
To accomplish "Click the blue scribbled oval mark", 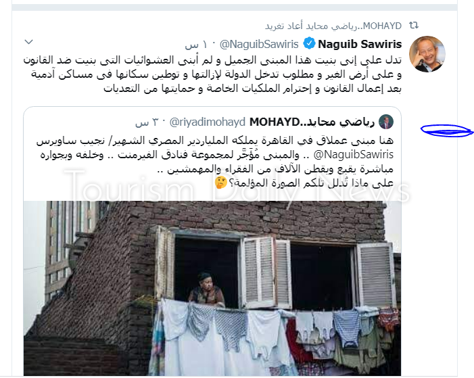I will tap(447, 131).
